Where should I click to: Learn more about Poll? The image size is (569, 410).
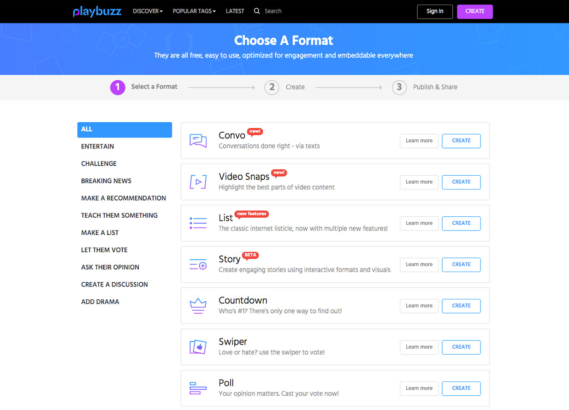(x=419, y=388)
